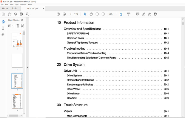Open the Window menu
Screen dimensions: 185x118
click(x=23, y=4)
